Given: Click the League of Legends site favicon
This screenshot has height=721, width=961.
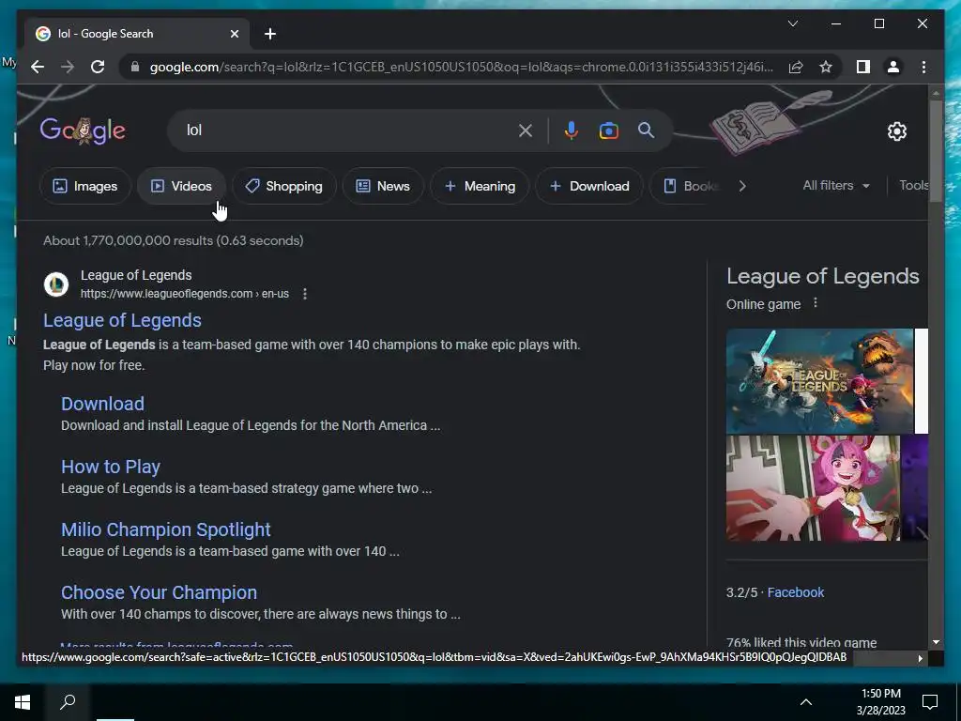Looking at the screenshot, I should (55, 284).
